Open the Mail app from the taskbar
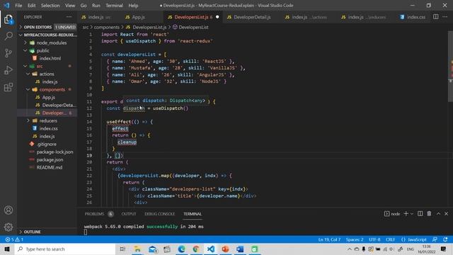 click(152, 249)
